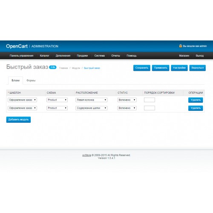The image size is (213, 213).
Task: Click the lock icon beside admin login
Action: tap(180, 46)
